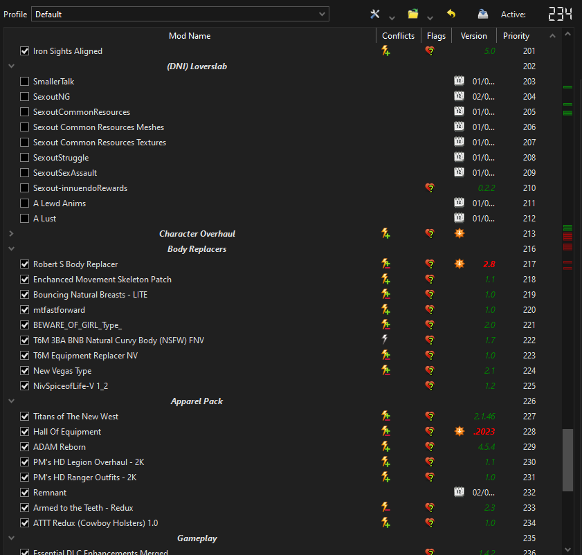
Task: Enable the SexoutNG mod checkbox
Action: click(x=24, y=96)
